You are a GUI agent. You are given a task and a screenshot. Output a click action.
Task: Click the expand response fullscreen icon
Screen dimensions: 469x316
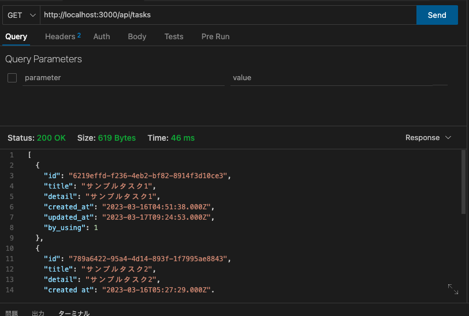[453, 289]
